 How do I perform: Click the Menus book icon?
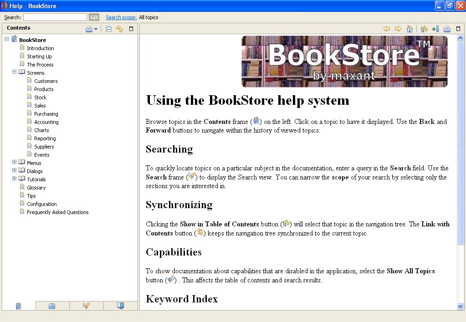[22, 162]
